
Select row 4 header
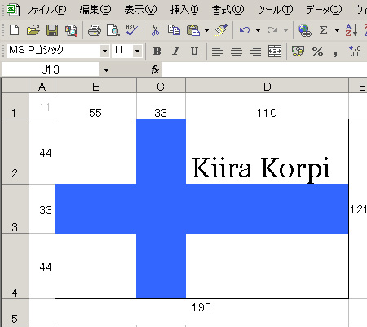[15, 267]
